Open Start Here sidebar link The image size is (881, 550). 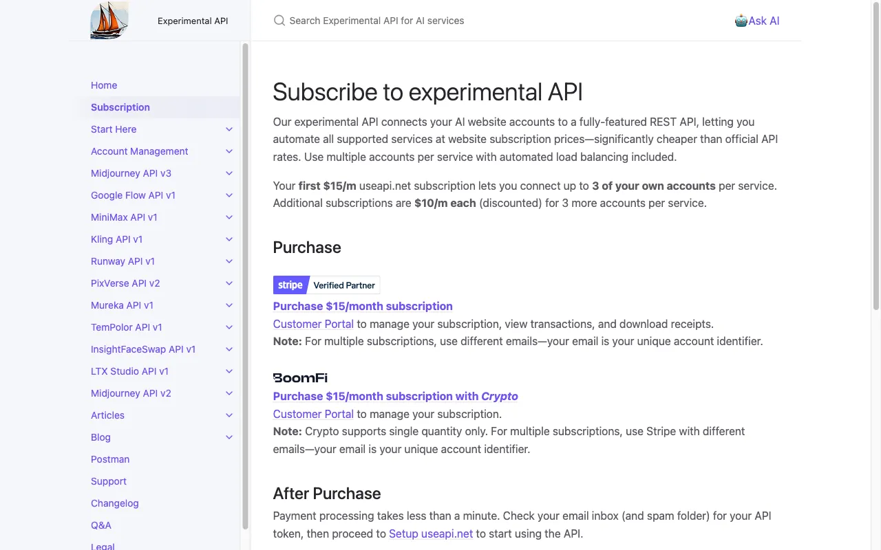pyautogui.click(x=114, y=129)
